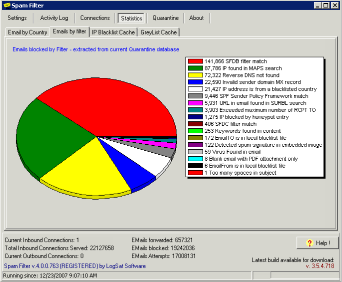Image resolution: width=342 pixels, height=282 pixels.
Task: Click yellow Reverse DNS not found swatch
Action: [195, 75]
